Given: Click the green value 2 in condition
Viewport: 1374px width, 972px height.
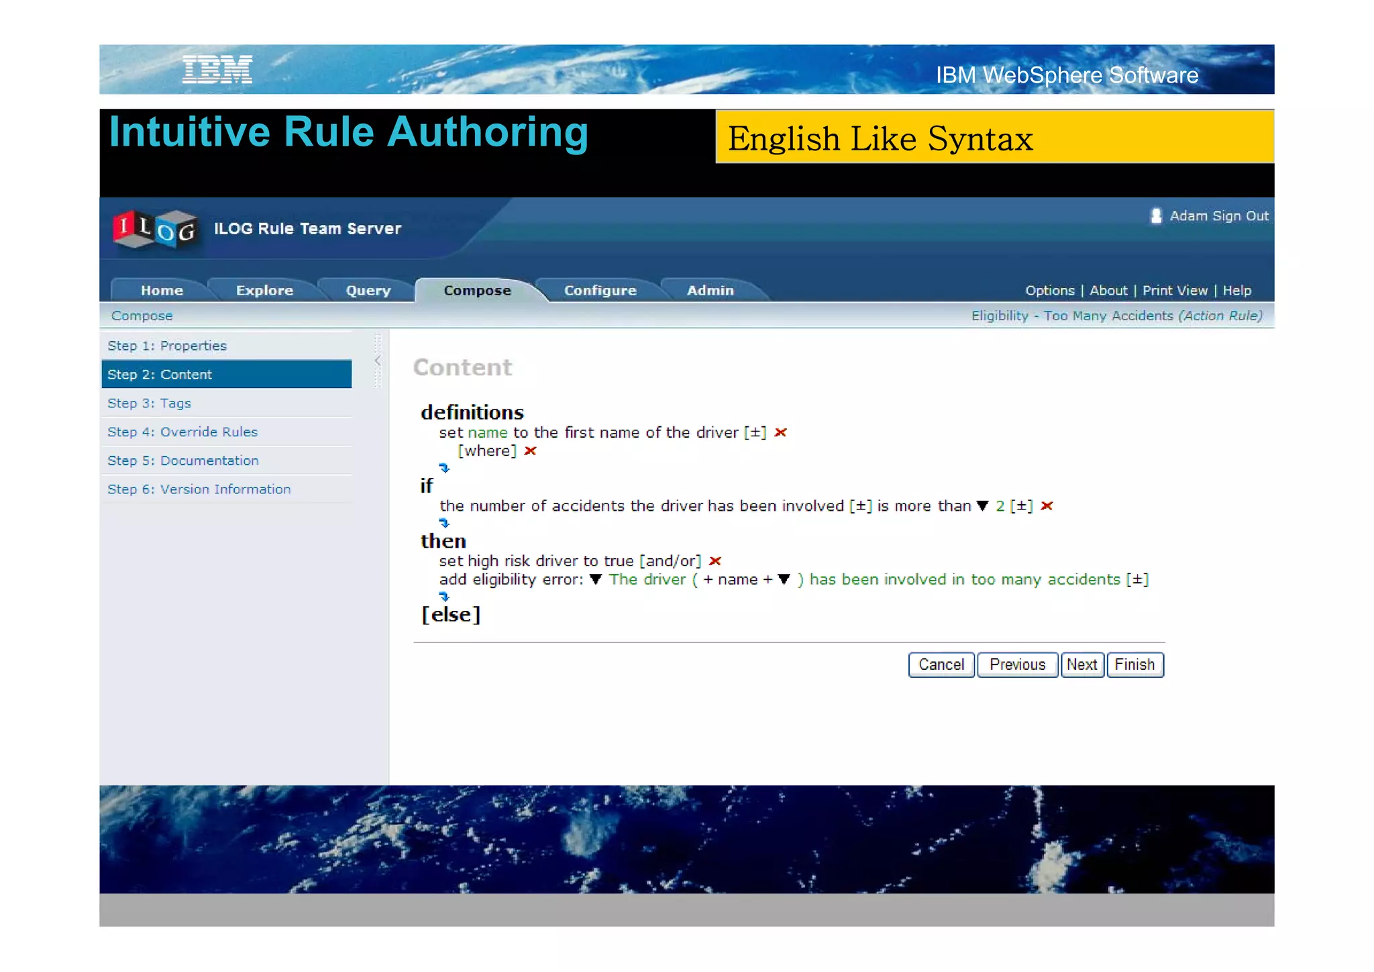Looking at the screenshot, I should coord(1000,506).
